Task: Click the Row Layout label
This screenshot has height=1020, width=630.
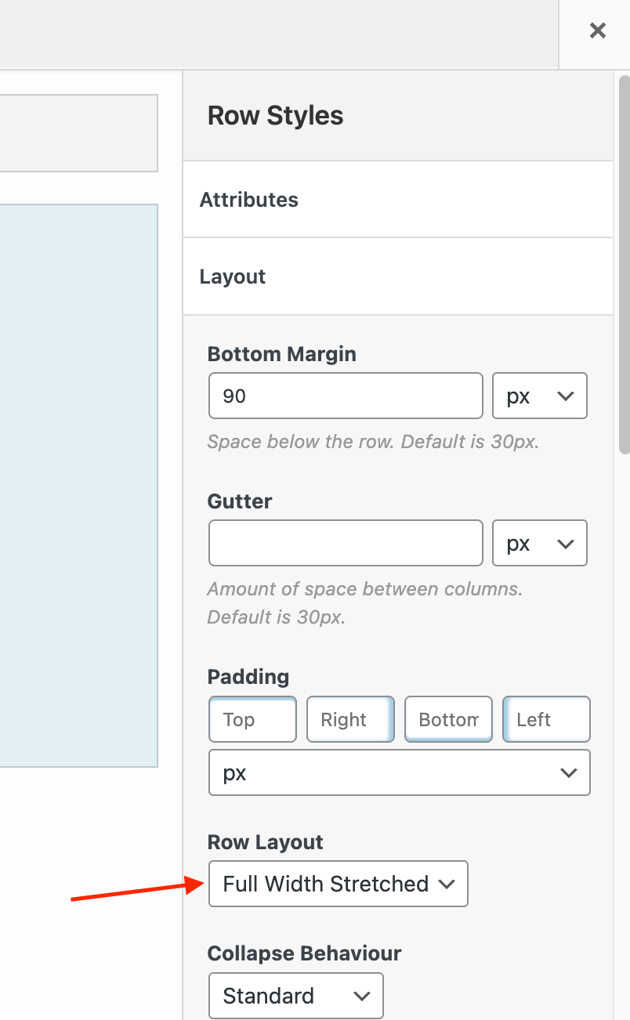Action: (x=265, y=842)
